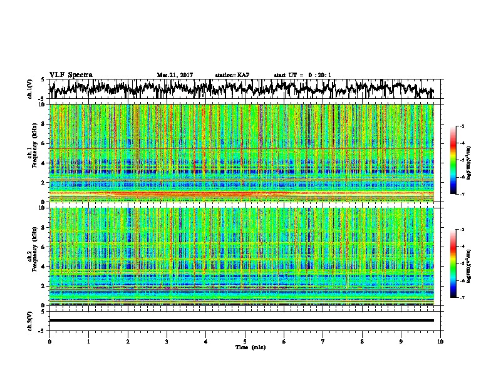
Task: Click the "2" kHz tick of ch.2 spectrogram
Action: pos(44,286)
